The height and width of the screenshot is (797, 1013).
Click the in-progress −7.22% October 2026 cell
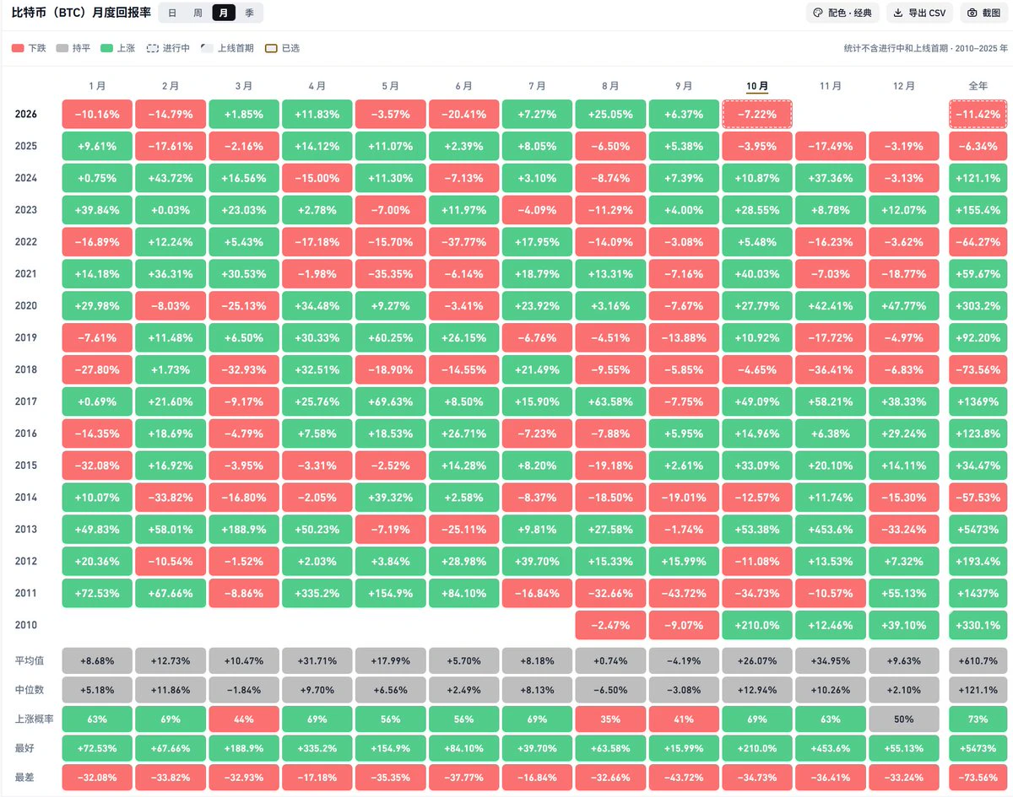tap(757, 114)
